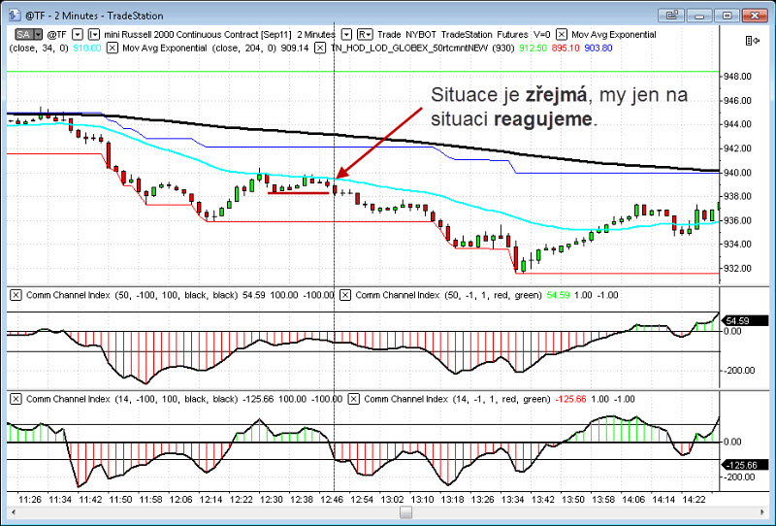Open the dropdown arrow next to @TF symbol
Viewport: 776px width, 526px height.
click(x=78, y=35)
